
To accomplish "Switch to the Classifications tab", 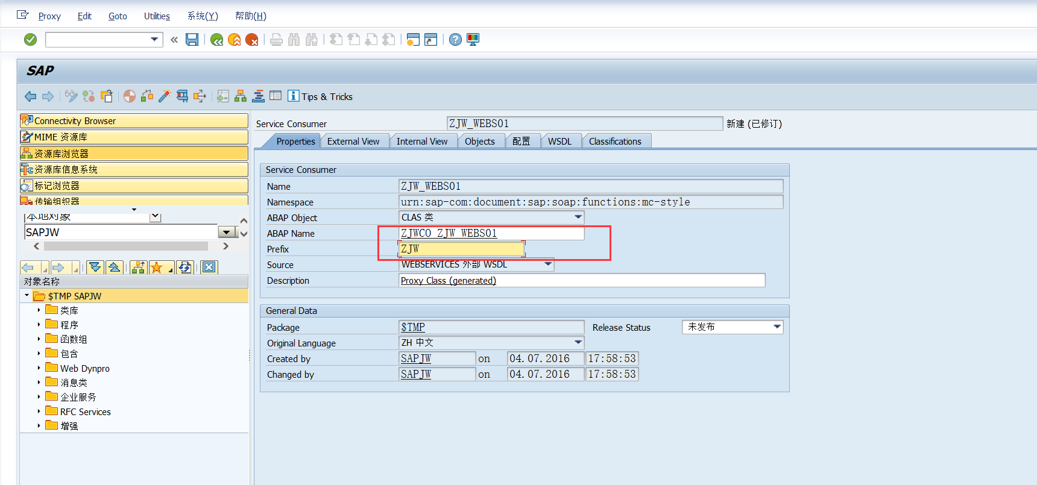I will (615, 142).
